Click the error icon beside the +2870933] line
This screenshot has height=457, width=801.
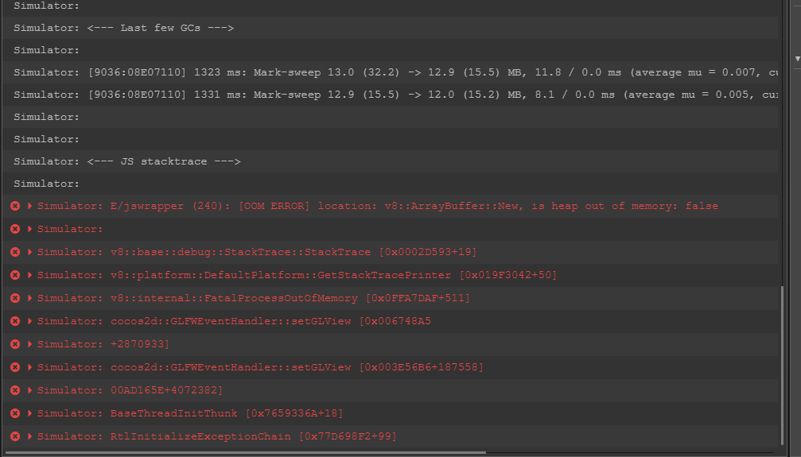(15, 344)
